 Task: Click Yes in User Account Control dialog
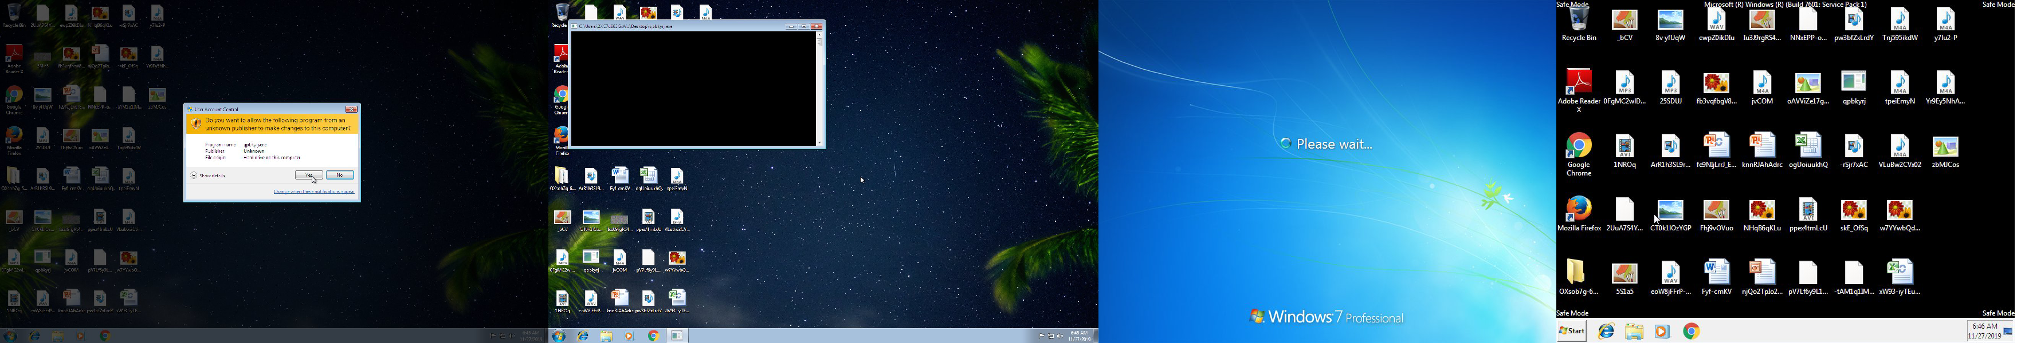point(308,175)
